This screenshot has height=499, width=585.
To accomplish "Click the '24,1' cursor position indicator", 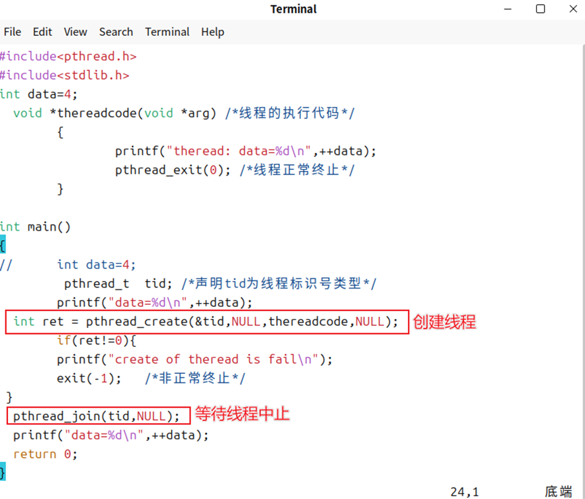I will (465, 492).
